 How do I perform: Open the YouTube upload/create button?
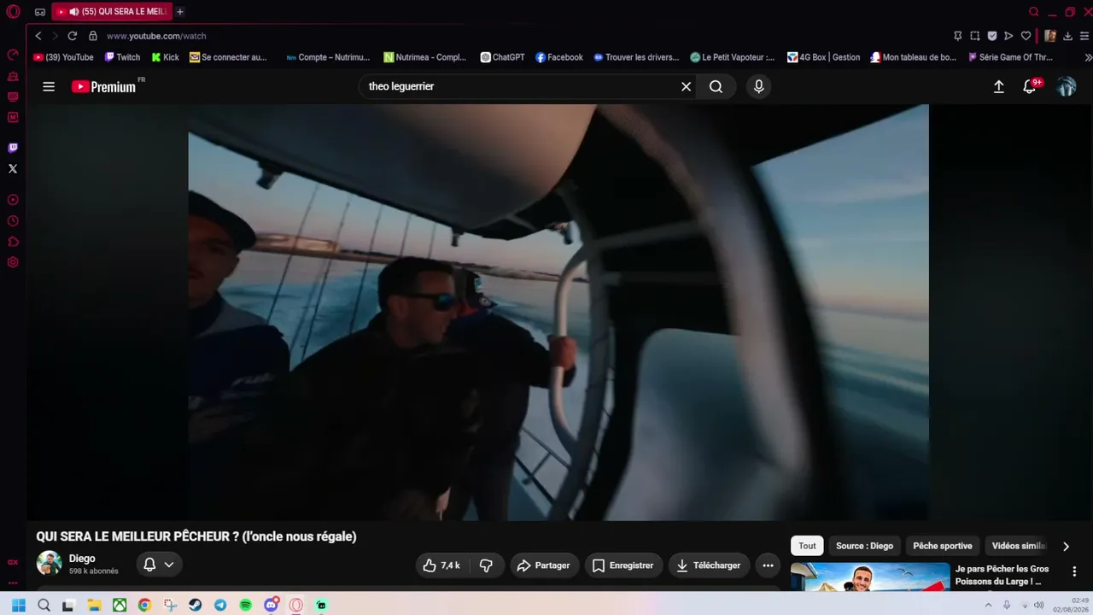pyautogui.click(x=998, y=86)
